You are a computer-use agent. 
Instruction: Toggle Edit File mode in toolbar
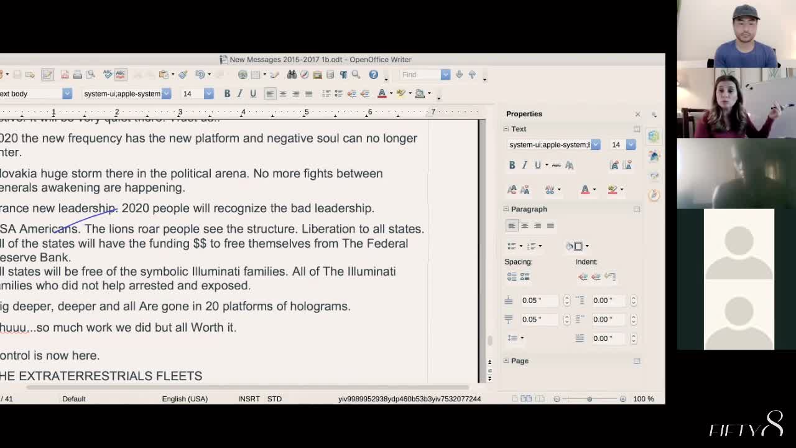[47, 75]
